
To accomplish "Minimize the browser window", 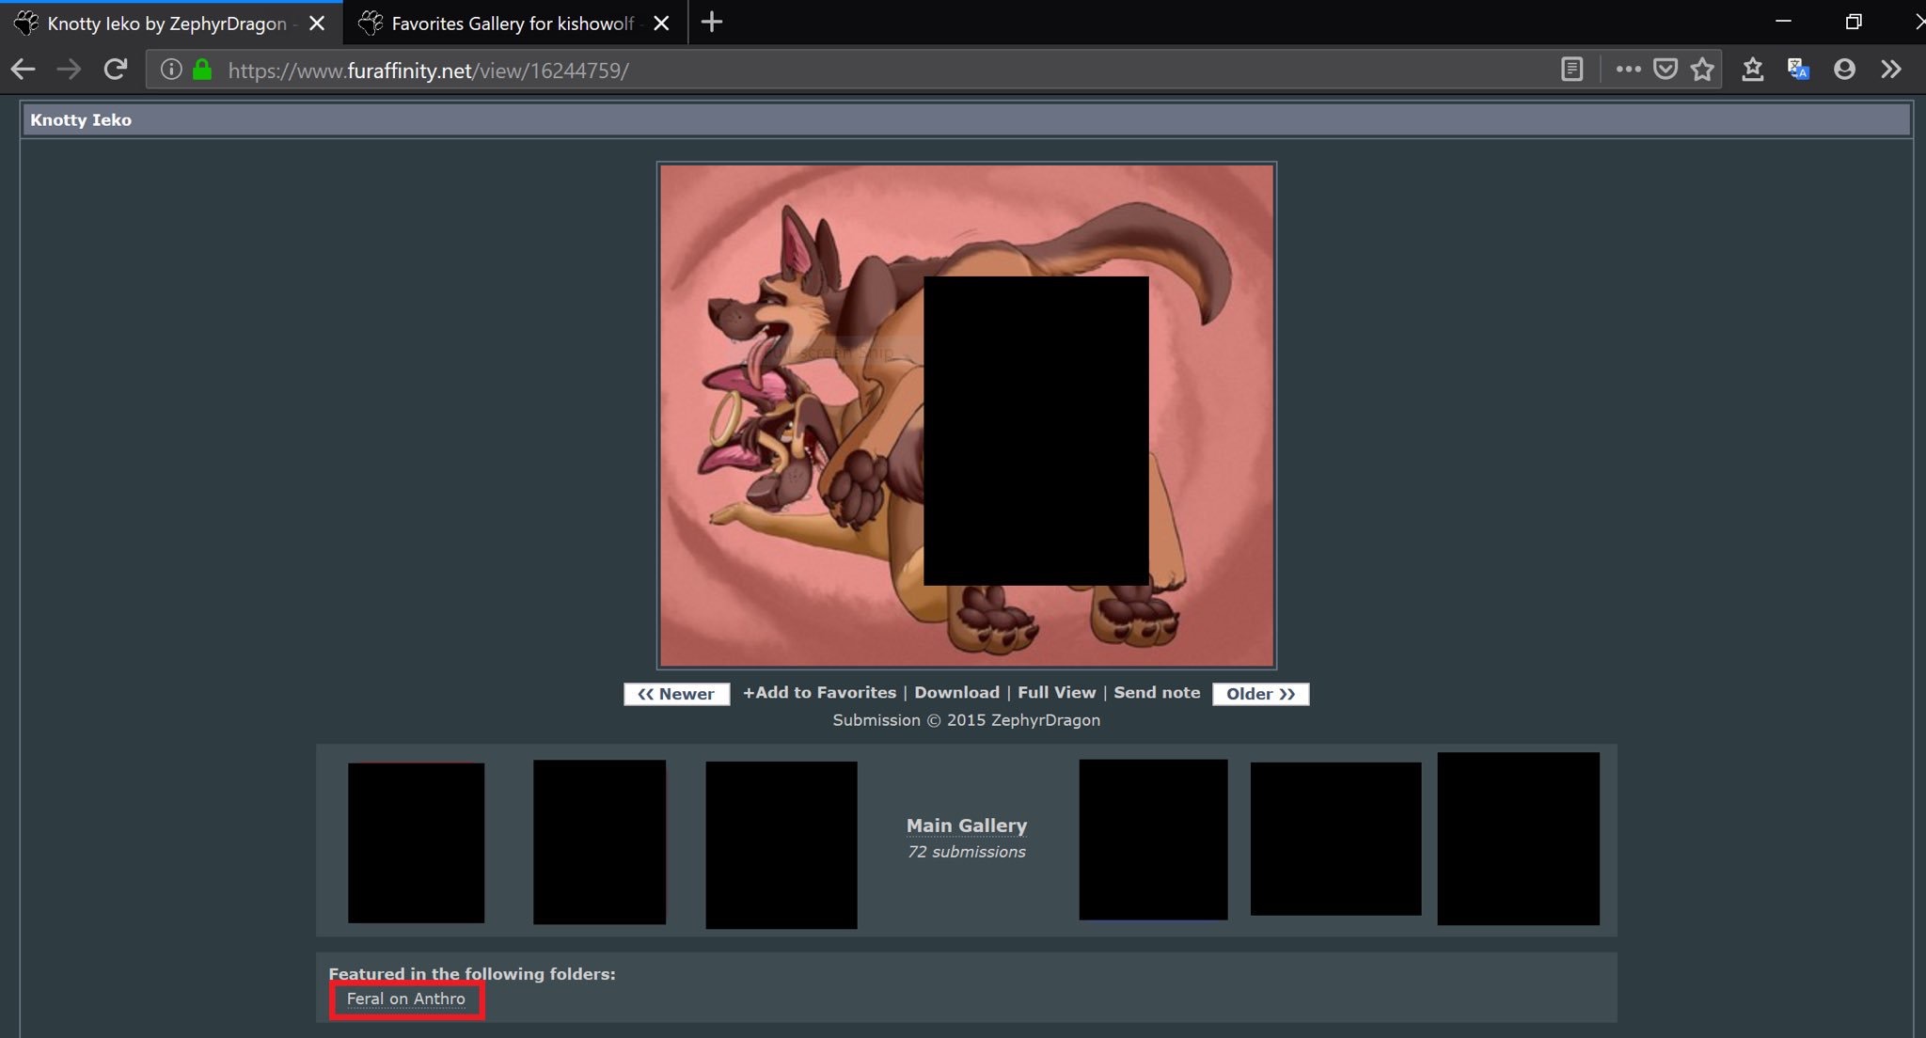I will [1783, 22].
